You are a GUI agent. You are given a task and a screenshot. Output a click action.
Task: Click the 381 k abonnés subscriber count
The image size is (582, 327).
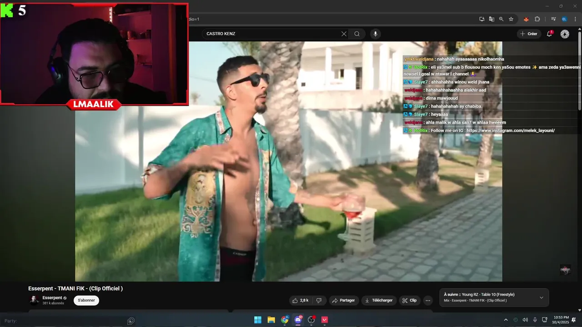point(53,303)
